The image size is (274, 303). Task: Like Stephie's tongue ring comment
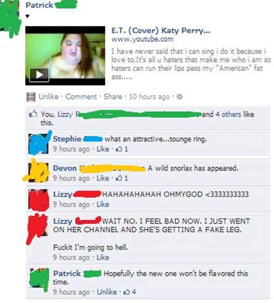[103, 149]
